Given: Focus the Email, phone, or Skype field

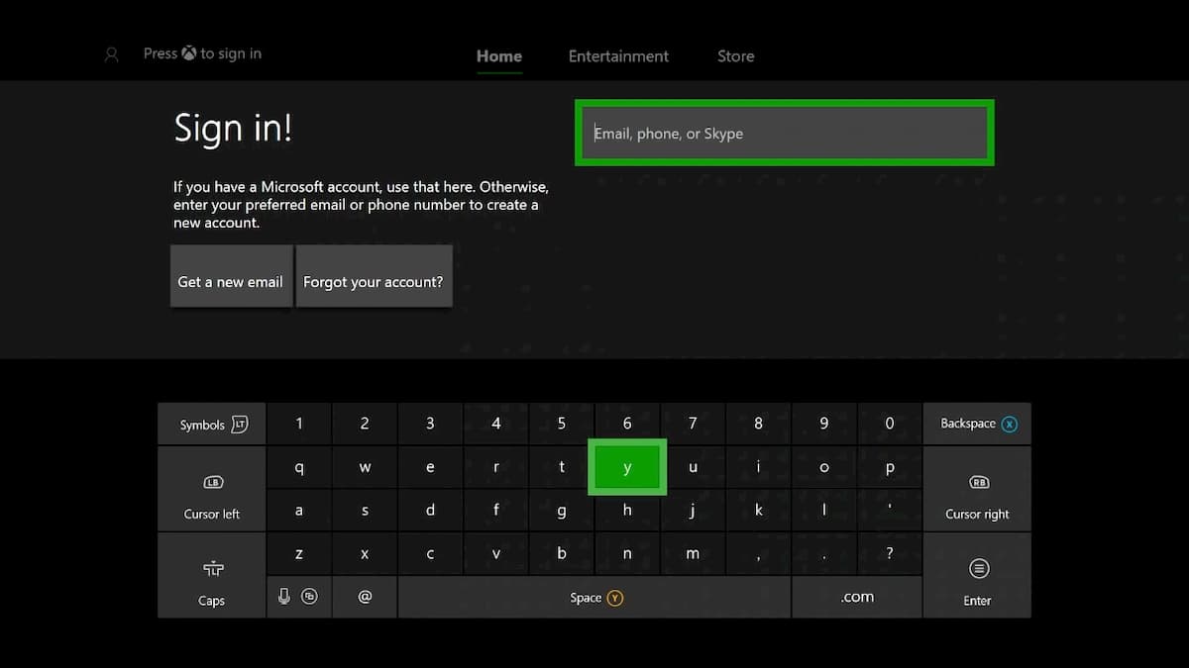Looking at the screenshot, I should click(x=784, y=133).
